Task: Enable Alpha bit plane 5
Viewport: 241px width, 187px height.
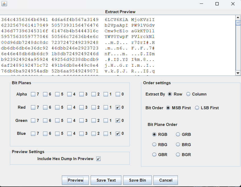Action: [57, 94]
